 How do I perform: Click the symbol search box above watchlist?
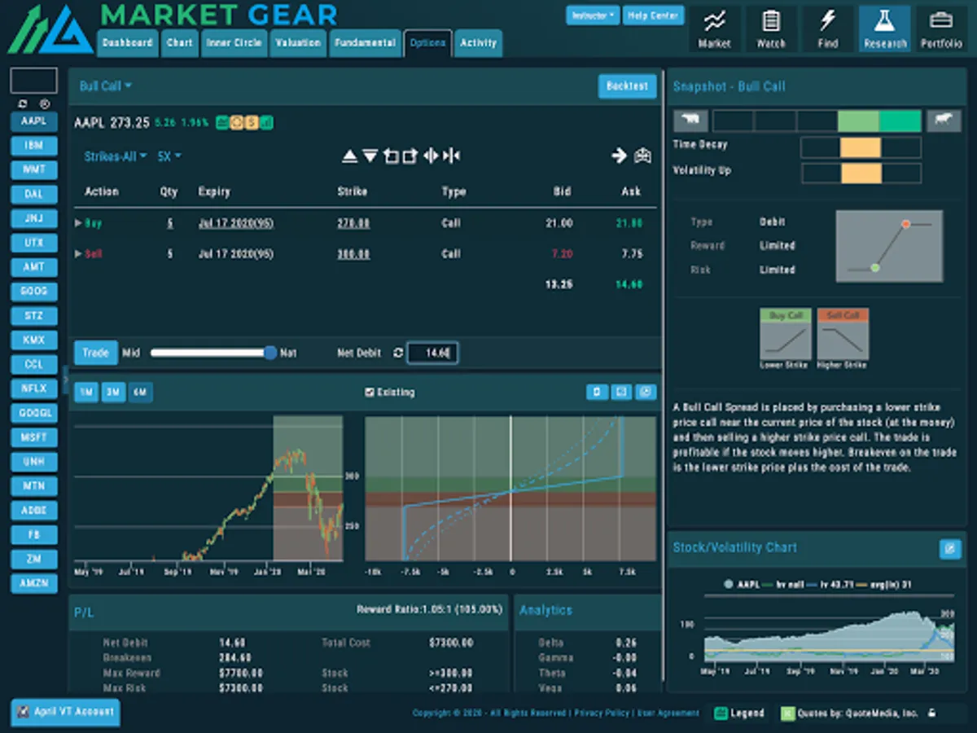(33, 81)
